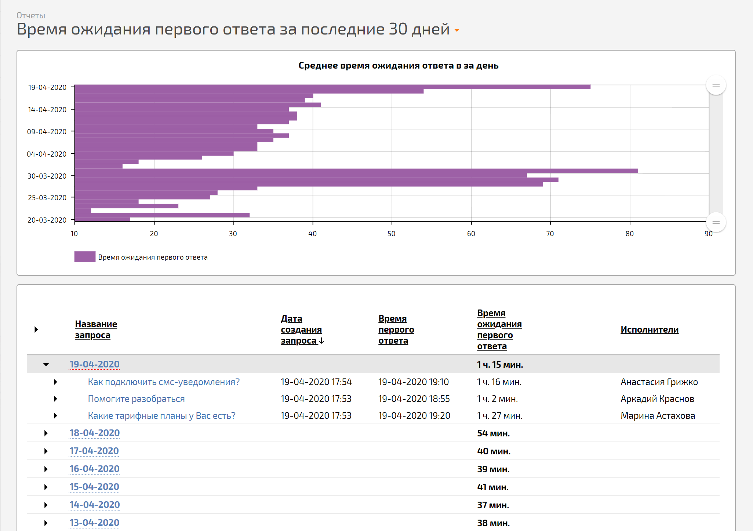Click executor name Марина Астахова

click(x=658, y=415)
